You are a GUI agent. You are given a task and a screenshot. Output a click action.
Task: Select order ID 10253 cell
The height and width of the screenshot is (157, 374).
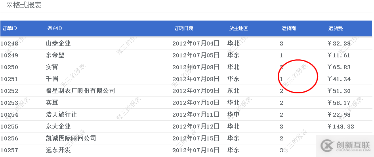pyautogui.click(x=9, y=103)
